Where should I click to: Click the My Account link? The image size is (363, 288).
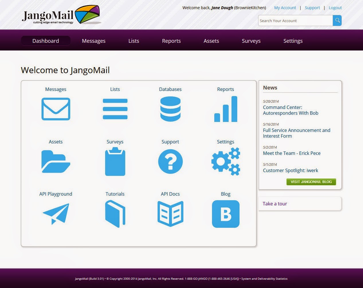(x=285, y=8)
